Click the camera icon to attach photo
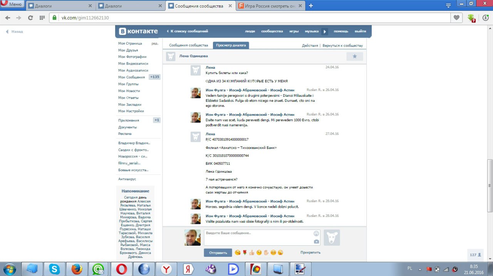Screen dimensions: 493x276 [x=316, y=241]
